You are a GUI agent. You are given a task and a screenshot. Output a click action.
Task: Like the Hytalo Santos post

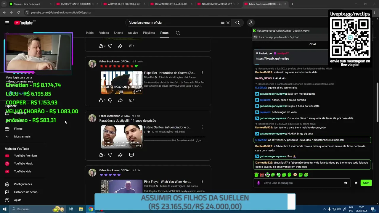pos(101,155)
